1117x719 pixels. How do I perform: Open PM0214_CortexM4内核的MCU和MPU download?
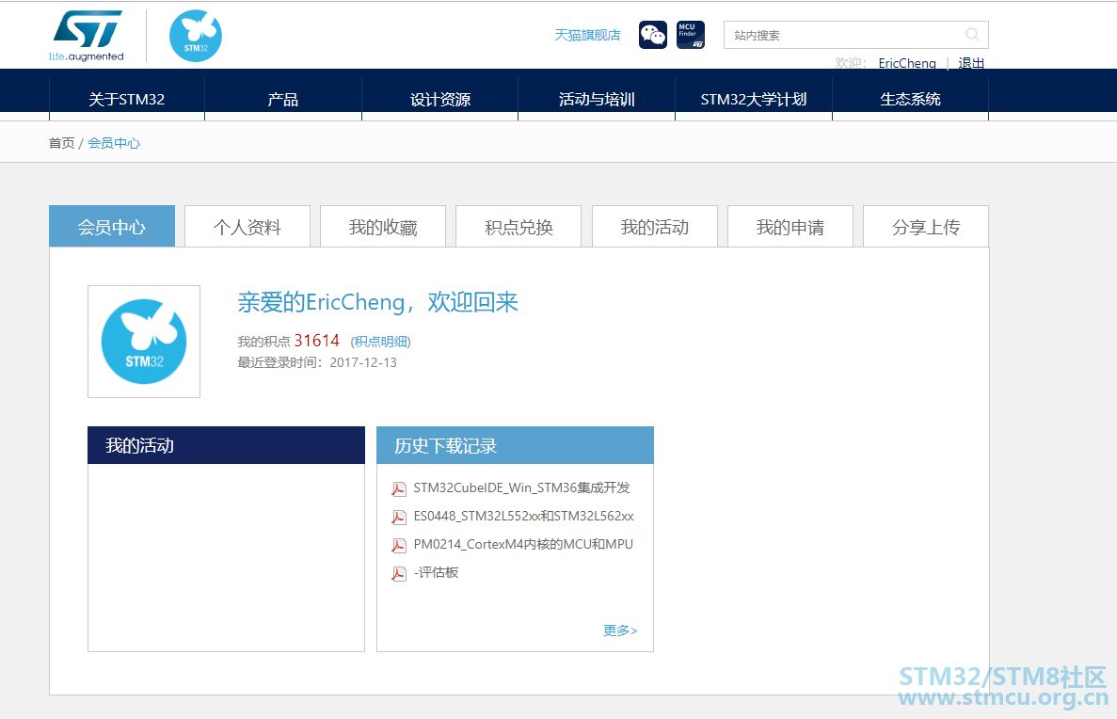tap(523, 544)
